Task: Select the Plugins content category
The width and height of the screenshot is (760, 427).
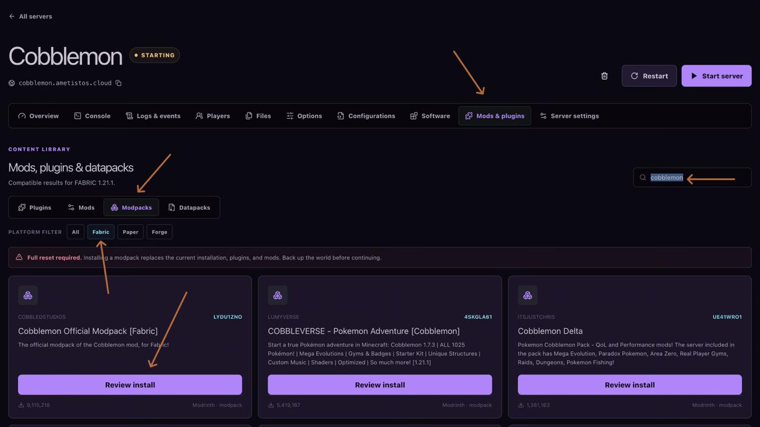Action: (x=34, y=208)
